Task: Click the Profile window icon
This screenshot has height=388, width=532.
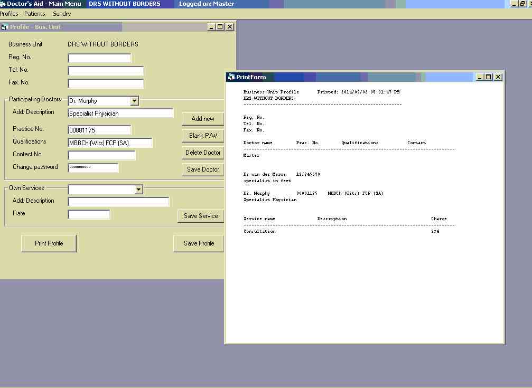Action: pos(5,27)
